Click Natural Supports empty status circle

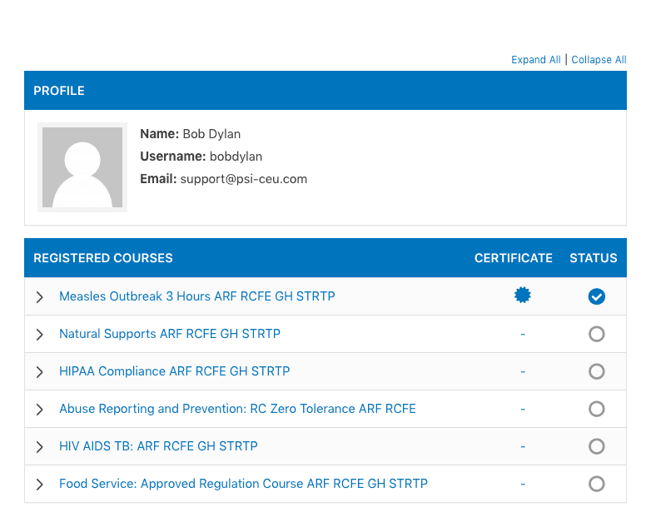pos(596,334)
